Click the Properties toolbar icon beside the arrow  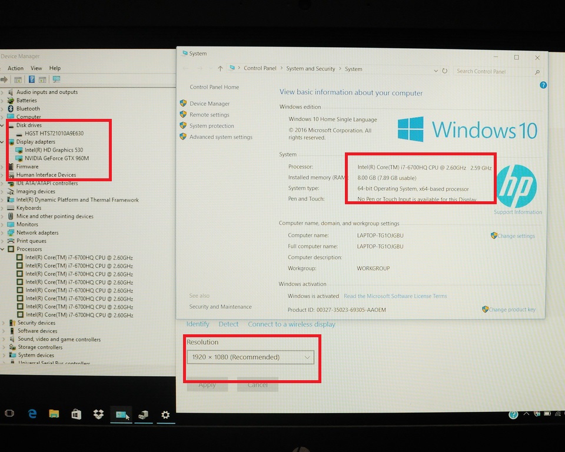coord(18,79)
